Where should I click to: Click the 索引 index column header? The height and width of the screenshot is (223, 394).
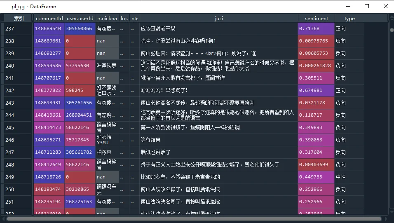coord(19,19)
